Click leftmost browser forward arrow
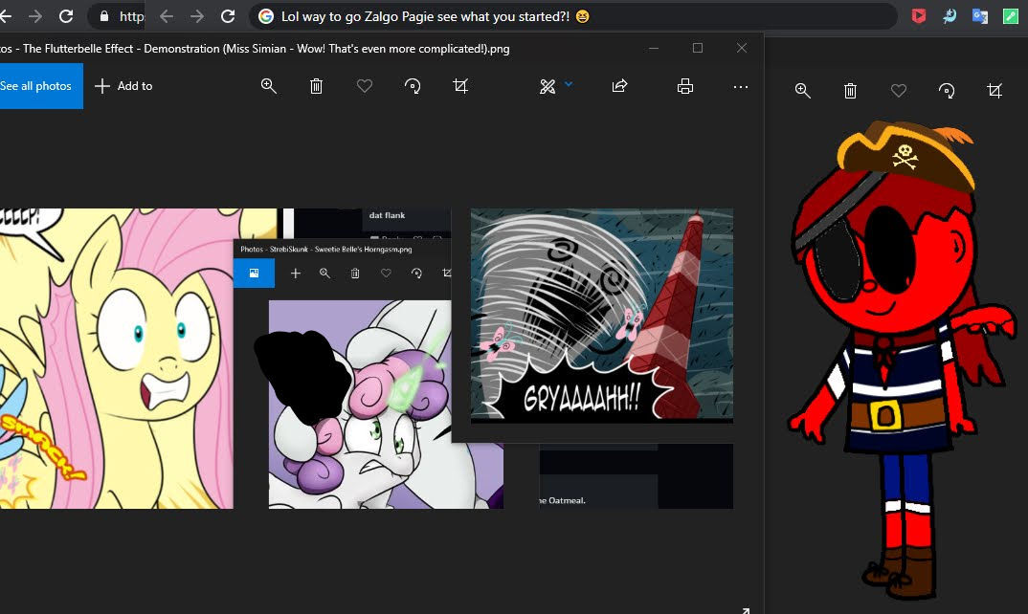 click(35, 16)
